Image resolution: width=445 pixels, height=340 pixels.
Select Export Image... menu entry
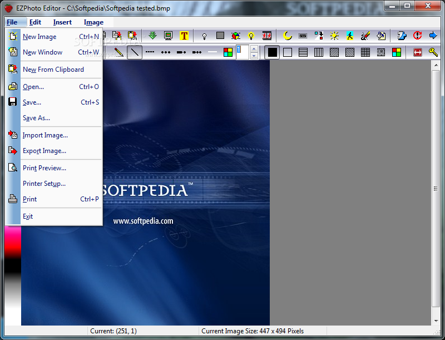tap(54, 151)
